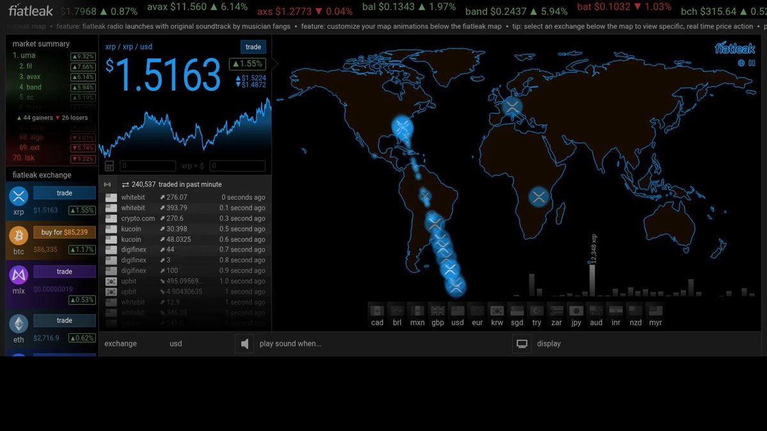Click the XRP marker over southern Africa
767x431 pixels.
pos(539,197)
